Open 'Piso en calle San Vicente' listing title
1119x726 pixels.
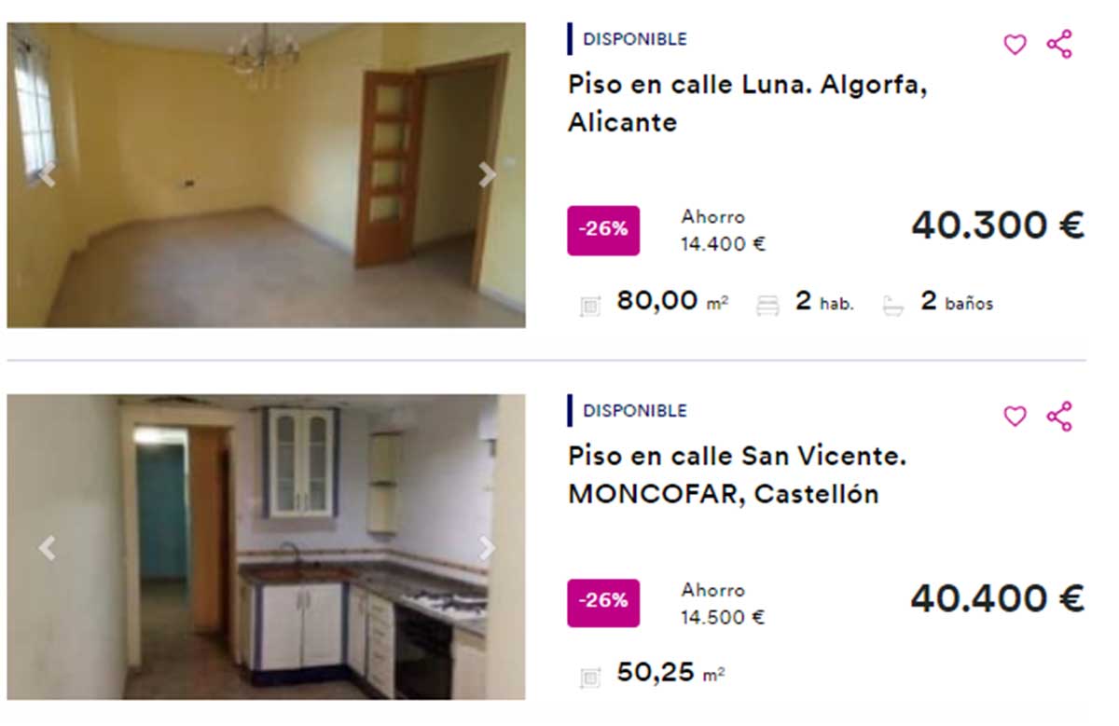[x=738, y=475]
